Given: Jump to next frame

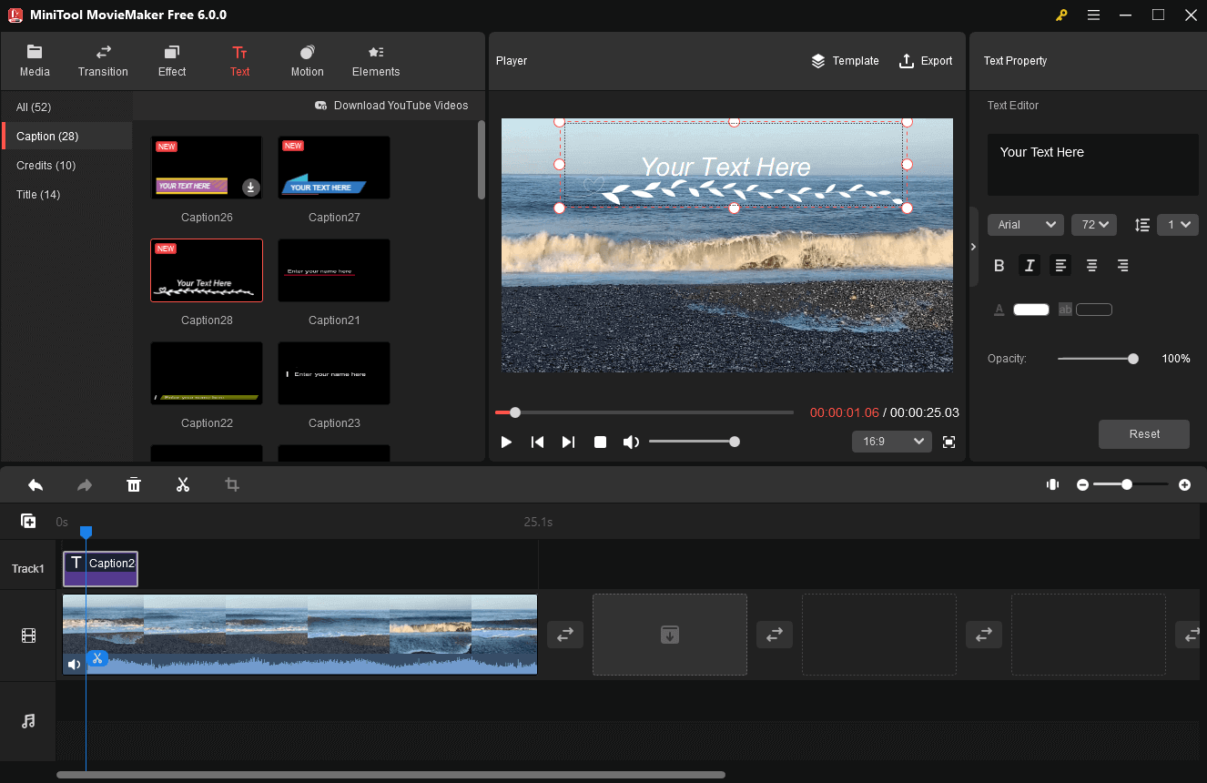Looking at the screenshot, I should coord(568,442).
